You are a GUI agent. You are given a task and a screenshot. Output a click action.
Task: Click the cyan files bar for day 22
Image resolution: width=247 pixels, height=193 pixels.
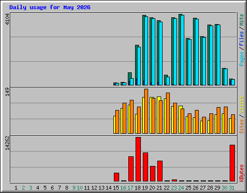point(168,81)
